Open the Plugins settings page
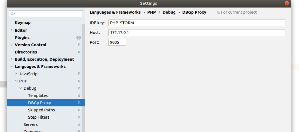 (22, 38)
